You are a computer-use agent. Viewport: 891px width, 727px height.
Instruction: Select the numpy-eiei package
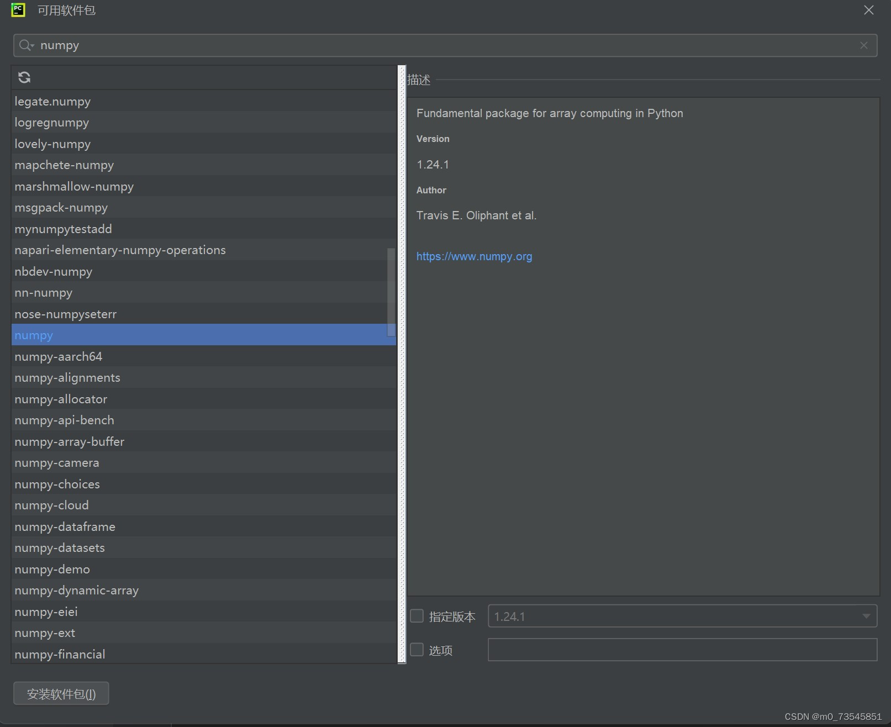(203, 612)
